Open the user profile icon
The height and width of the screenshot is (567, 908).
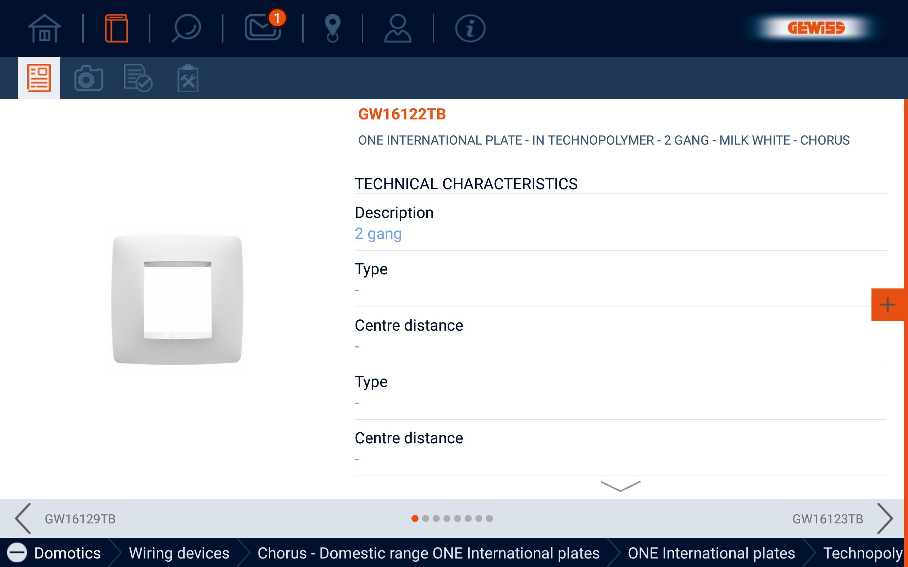click(398, 28)
